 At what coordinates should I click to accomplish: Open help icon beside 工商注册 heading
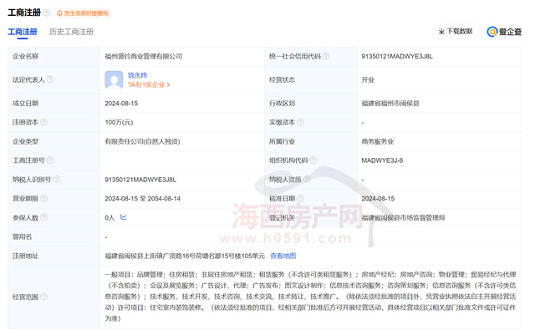[47, 13]
